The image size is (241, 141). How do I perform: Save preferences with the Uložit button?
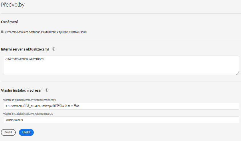26,132
